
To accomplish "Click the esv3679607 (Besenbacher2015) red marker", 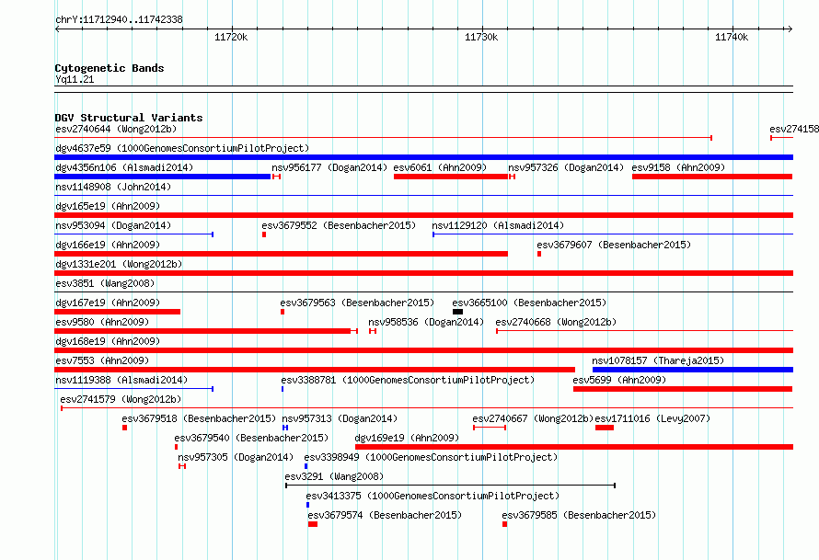I will coord(539,254).
